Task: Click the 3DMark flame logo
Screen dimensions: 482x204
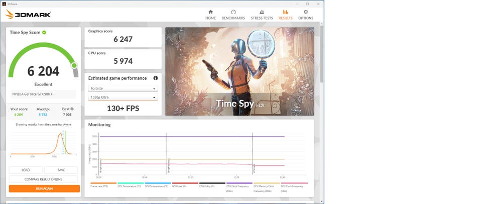Action: point(9,14)
